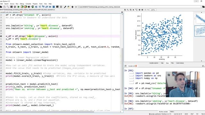The height and width of the screenshot is (115, 205).
Task: Step into function debugger icon
Action: coord(43,6)
